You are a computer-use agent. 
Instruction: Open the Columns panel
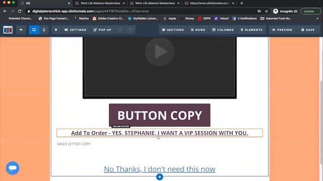click(x=223, y=30)
